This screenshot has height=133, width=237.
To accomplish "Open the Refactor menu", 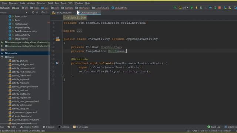I will tap(41, 3).
